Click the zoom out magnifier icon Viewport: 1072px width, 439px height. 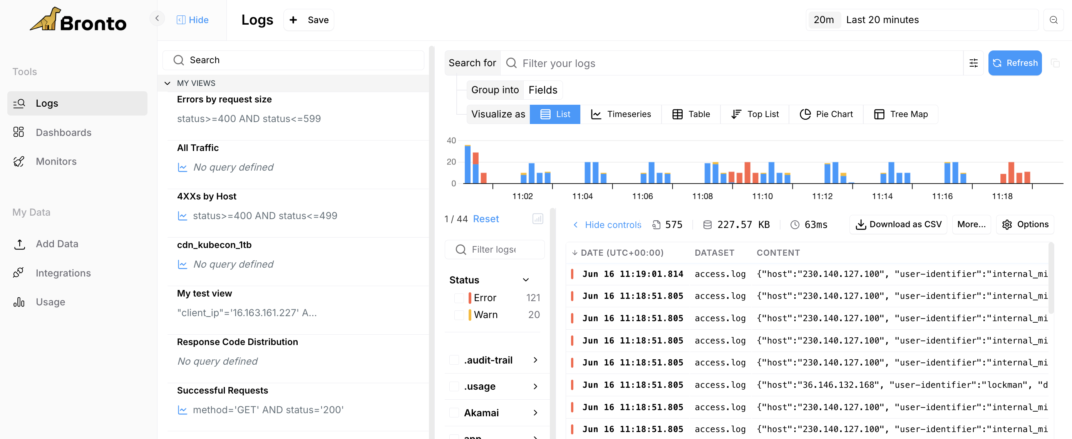tap(1053, 20)
